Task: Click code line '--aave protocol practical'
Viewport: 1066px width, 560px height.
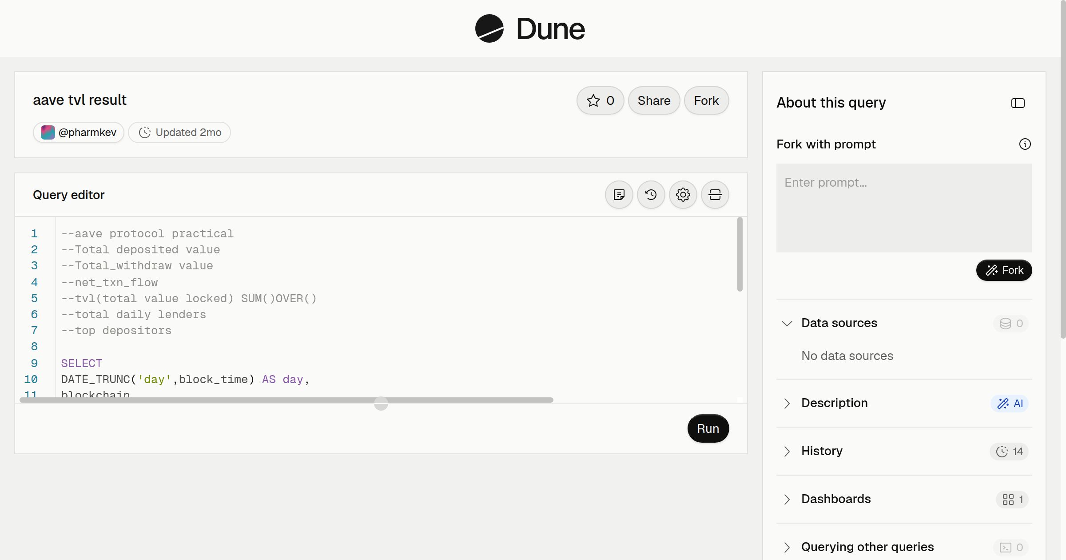Action: pos(147,234)
